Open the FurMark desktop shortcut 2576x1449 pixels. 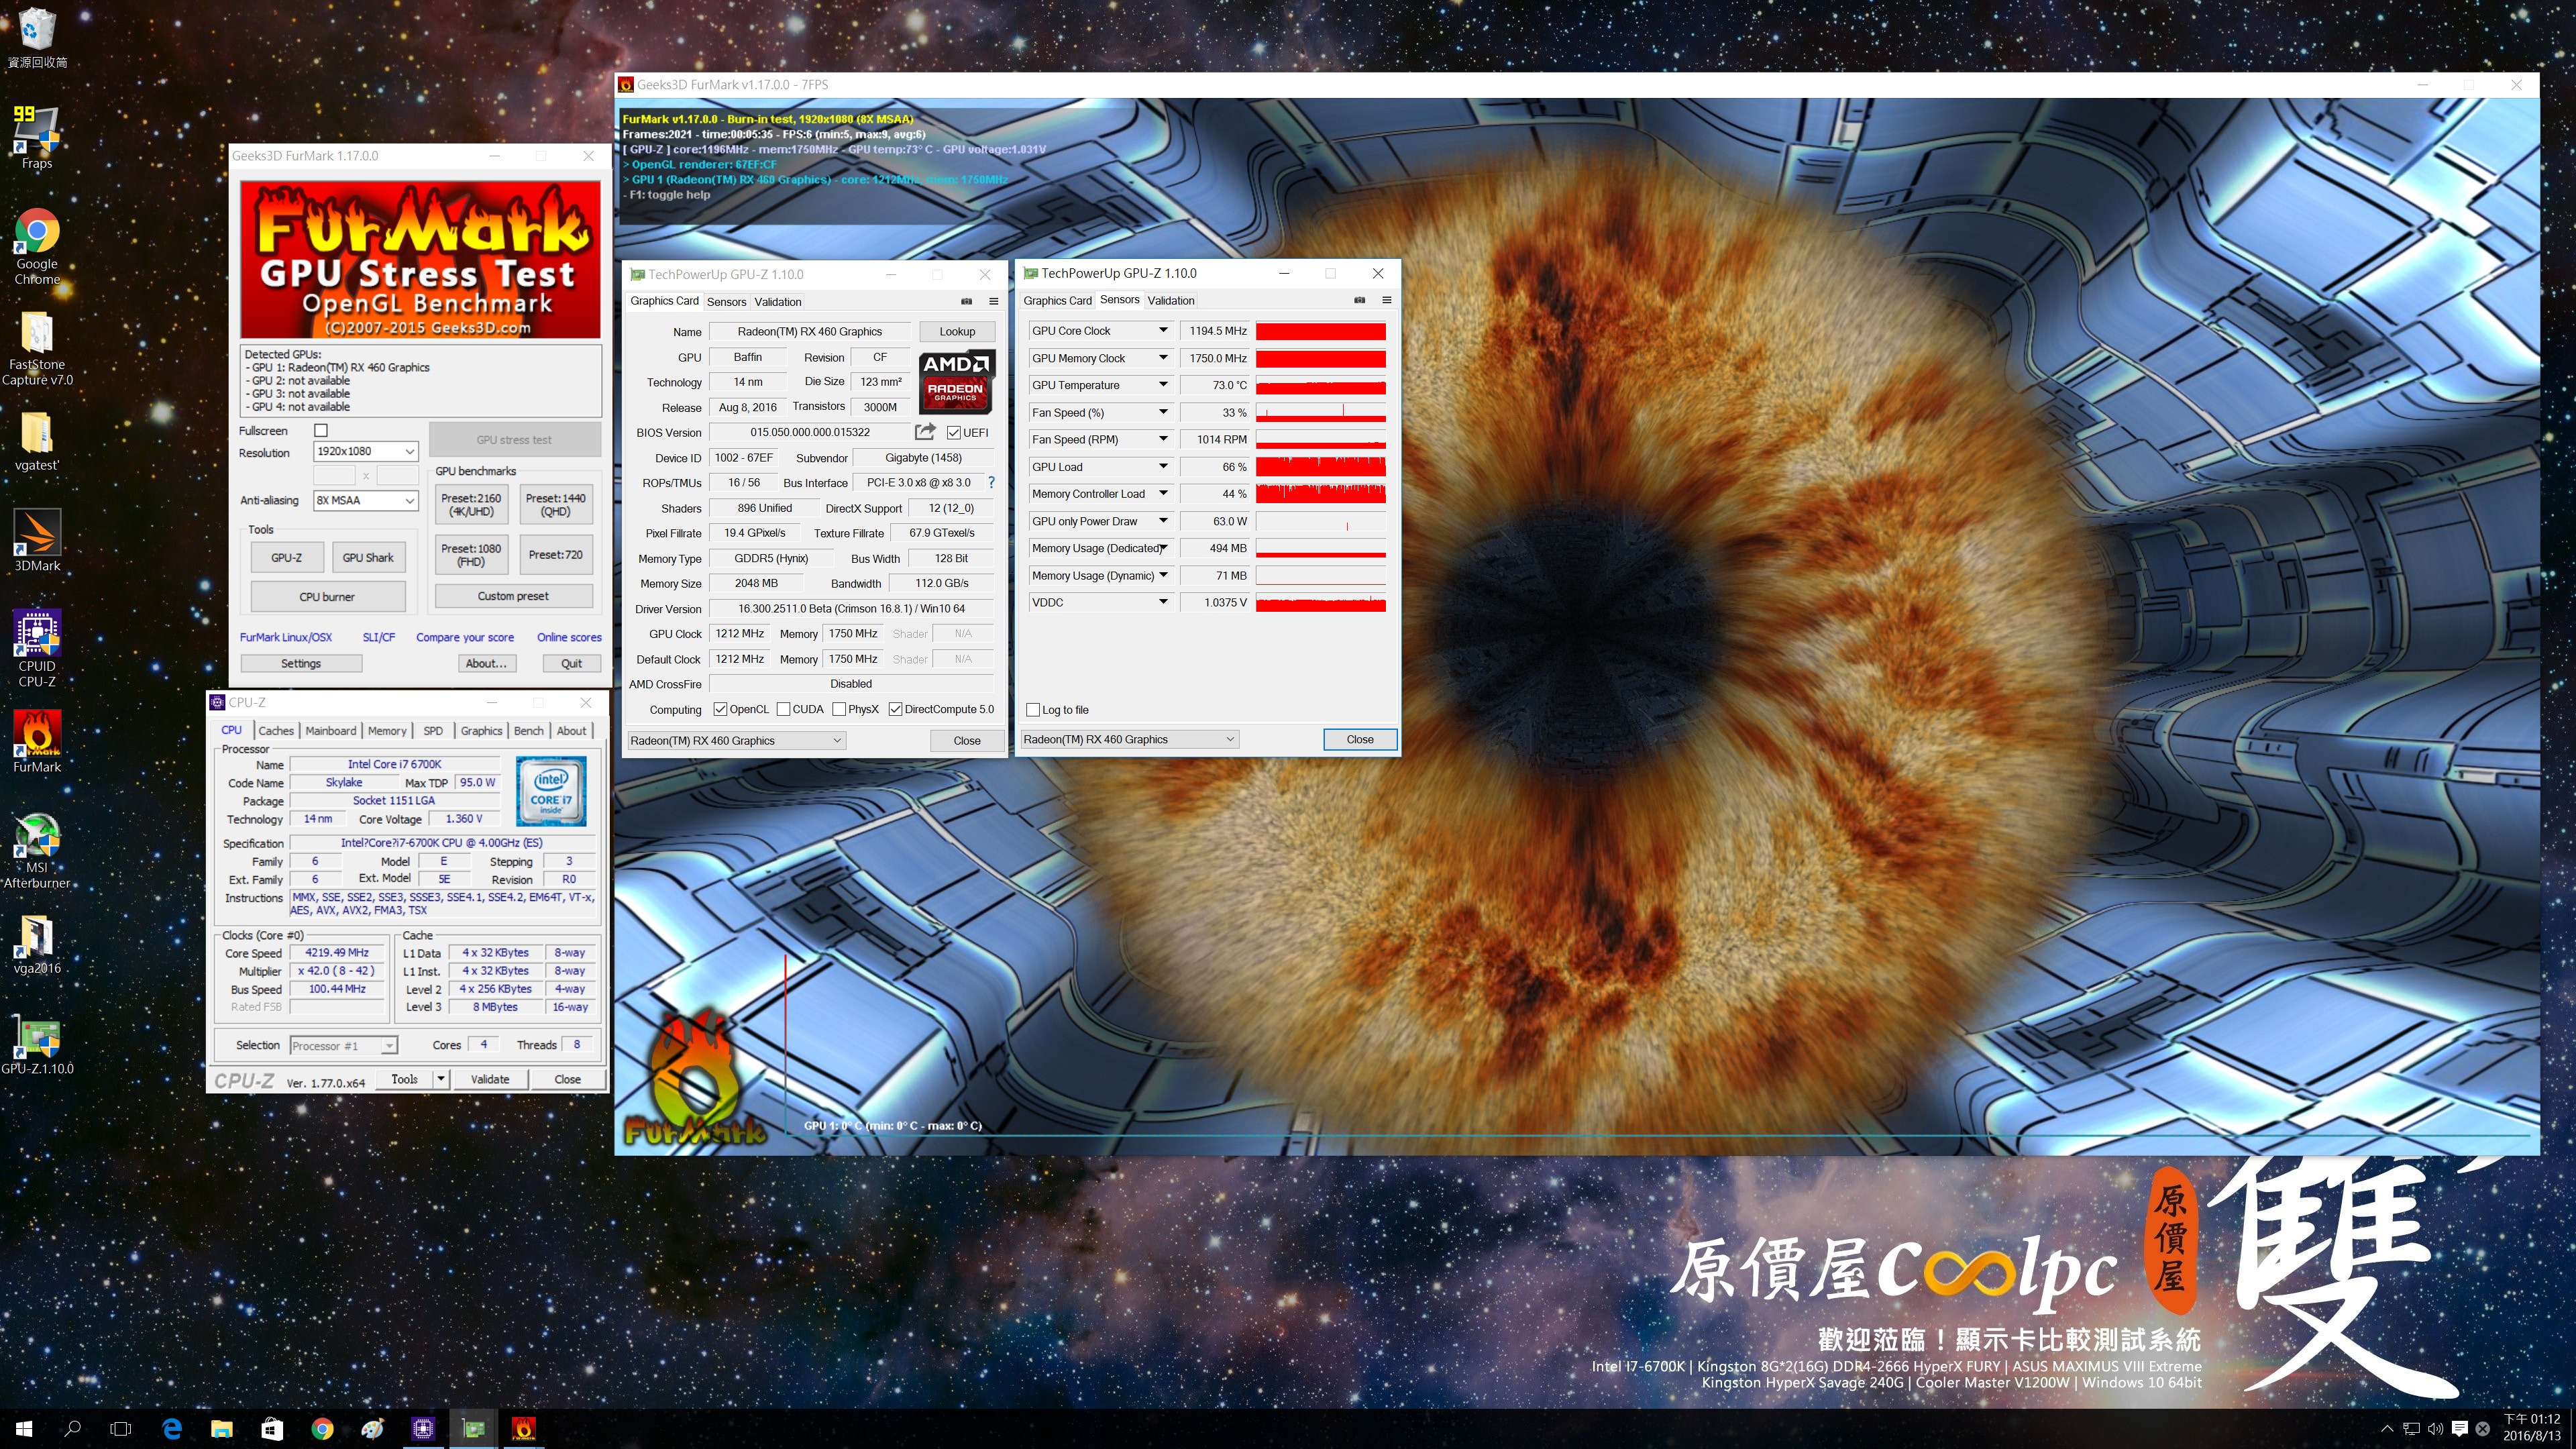tap(37, 742)
